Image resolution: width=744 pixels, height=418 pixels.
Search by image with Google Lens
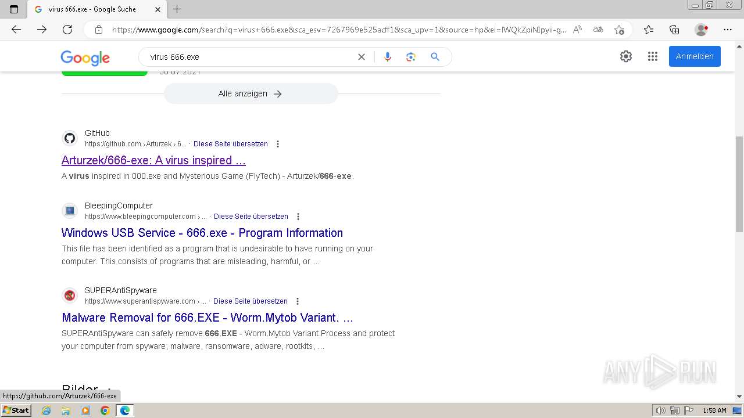[411, 57]
